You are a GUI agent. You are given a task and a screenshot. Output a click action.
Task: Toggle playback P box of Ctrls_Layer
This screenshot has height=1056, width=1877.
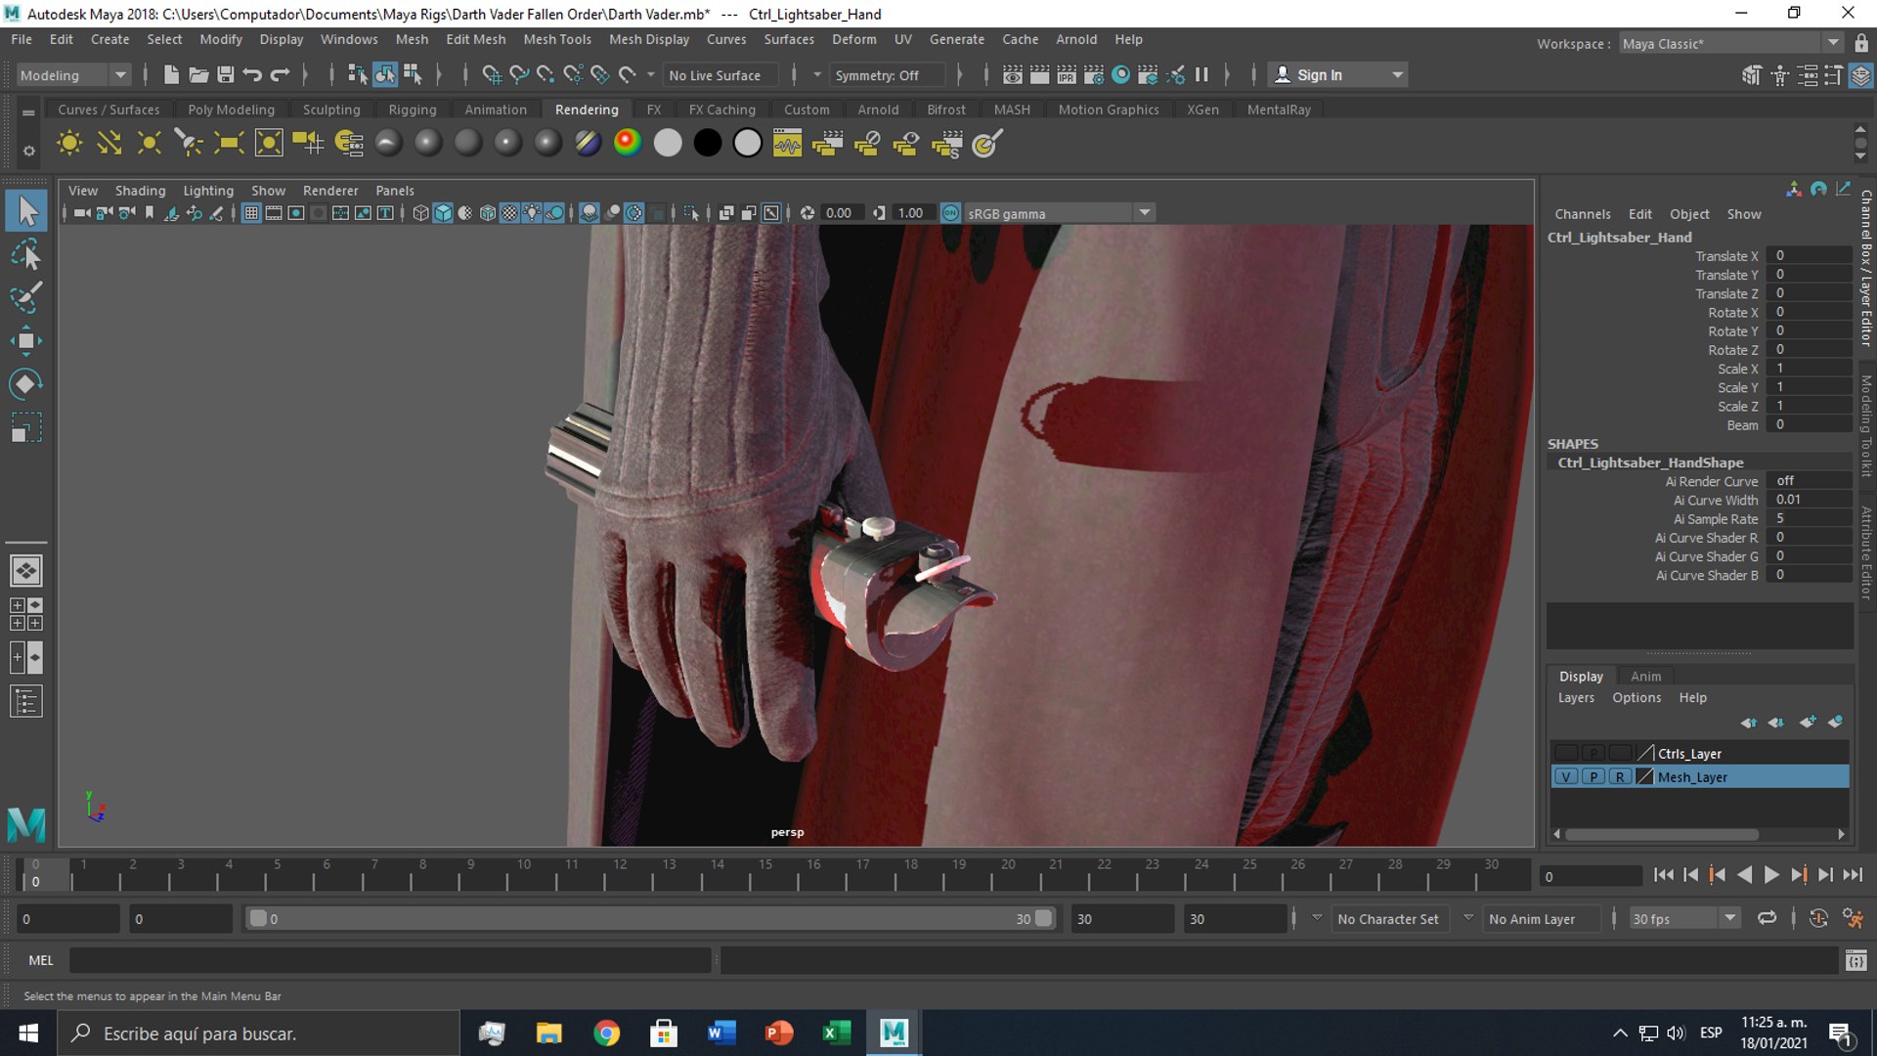click(1593, 753)
